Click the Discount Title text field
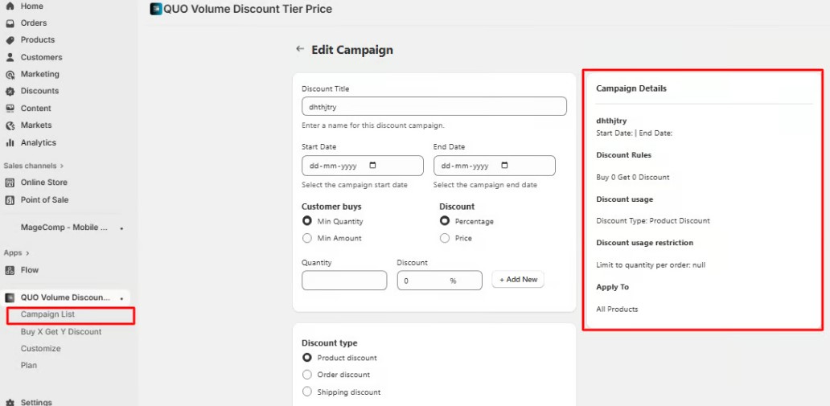Image resolution: width=830 pixels, height=406 pixels. click(x=433, y=106)
